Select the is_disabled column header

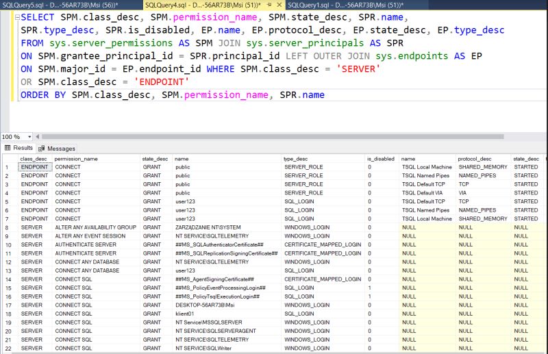tap(381, 159)
